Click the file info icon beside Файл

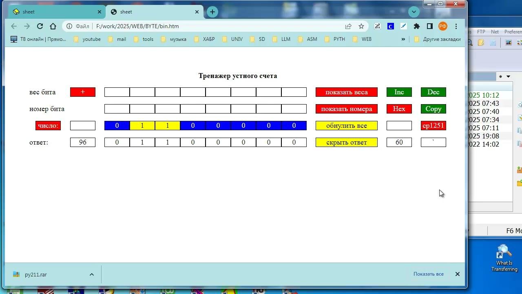point(69,26)
